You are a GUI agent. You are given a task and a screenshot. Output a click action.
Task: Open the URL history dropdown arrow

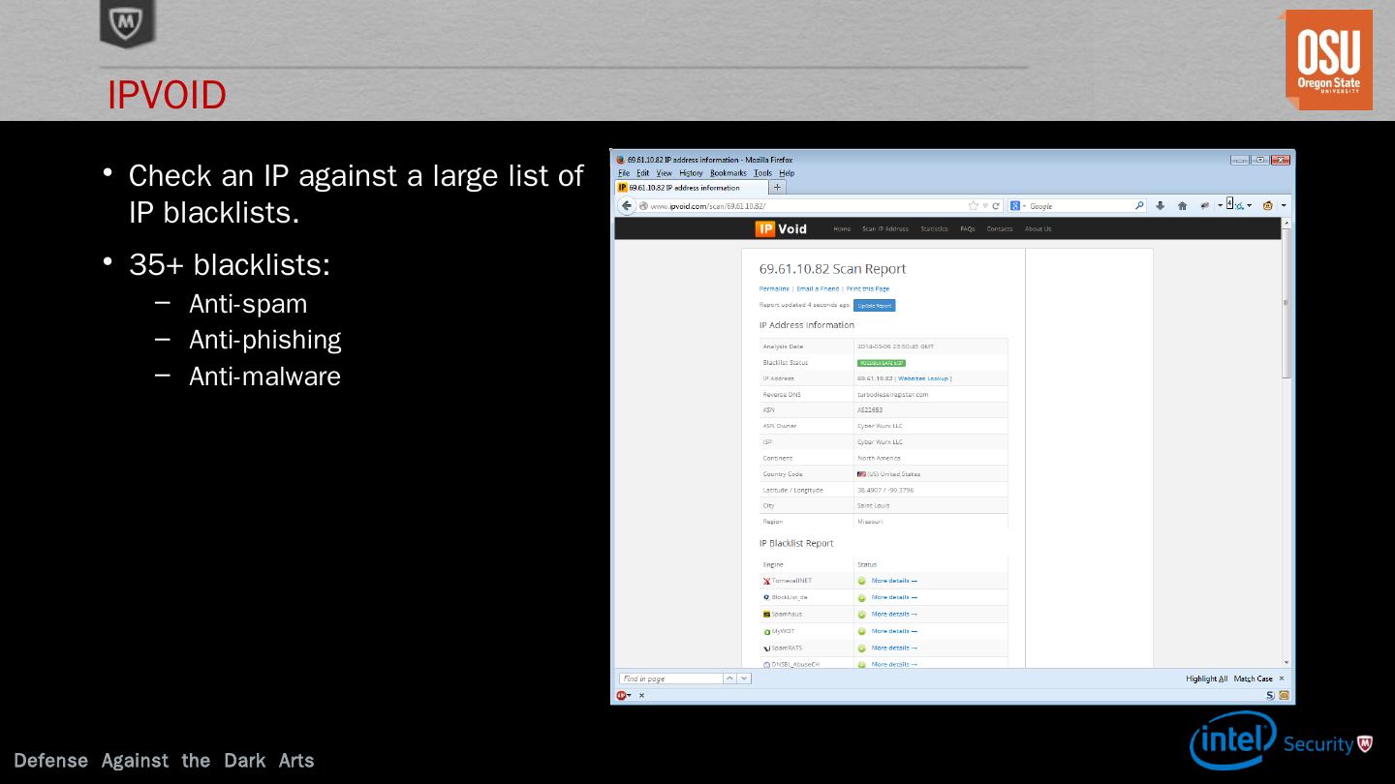(x=985, y=206)
